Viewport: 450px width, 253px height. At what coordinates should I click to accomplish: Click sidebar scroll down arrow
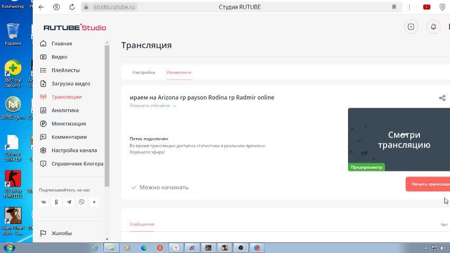tap(107, 239)
